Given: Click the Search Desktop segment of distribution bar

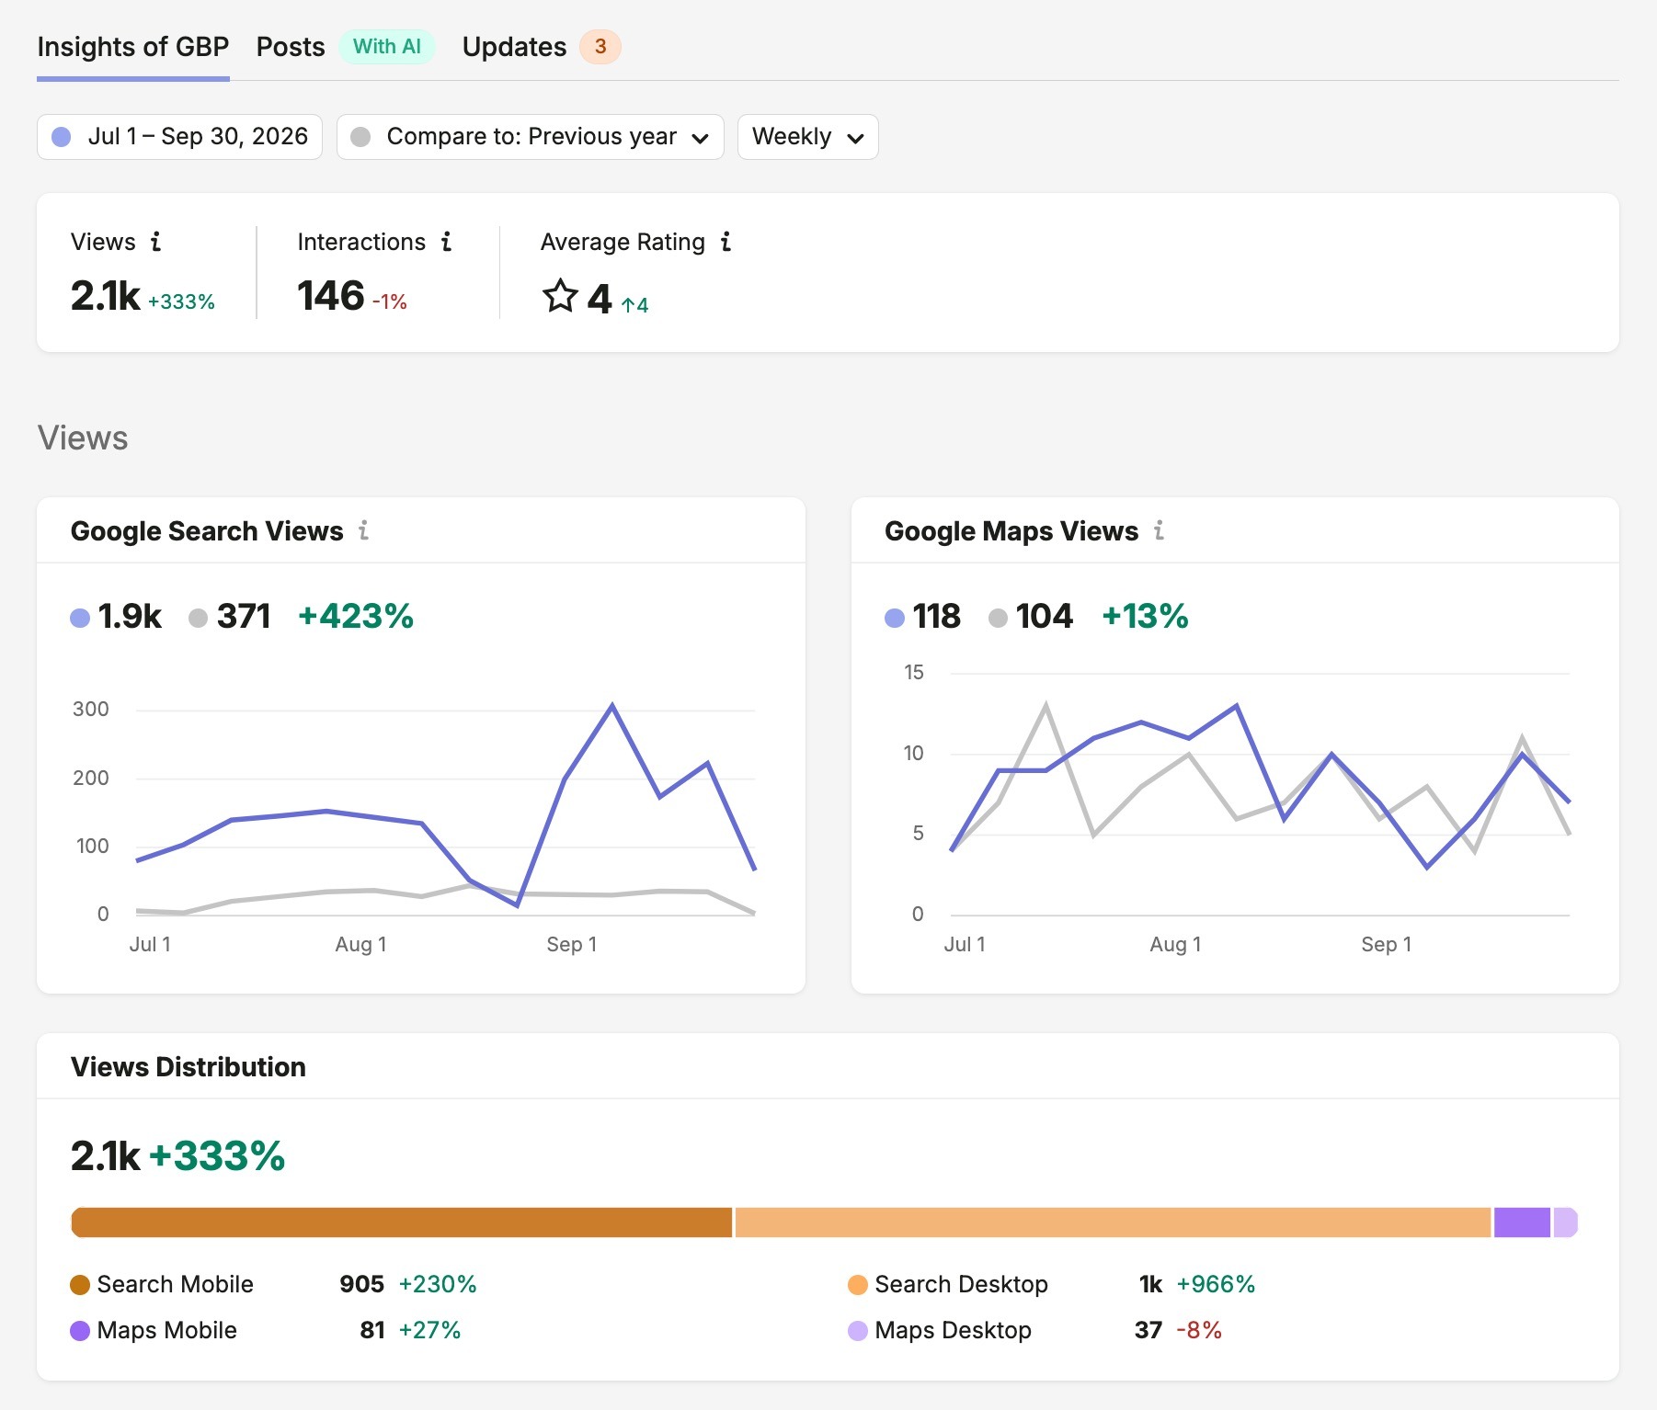Looking at the screenshot, I should pyautogui.click(x=1113, y=1222).
